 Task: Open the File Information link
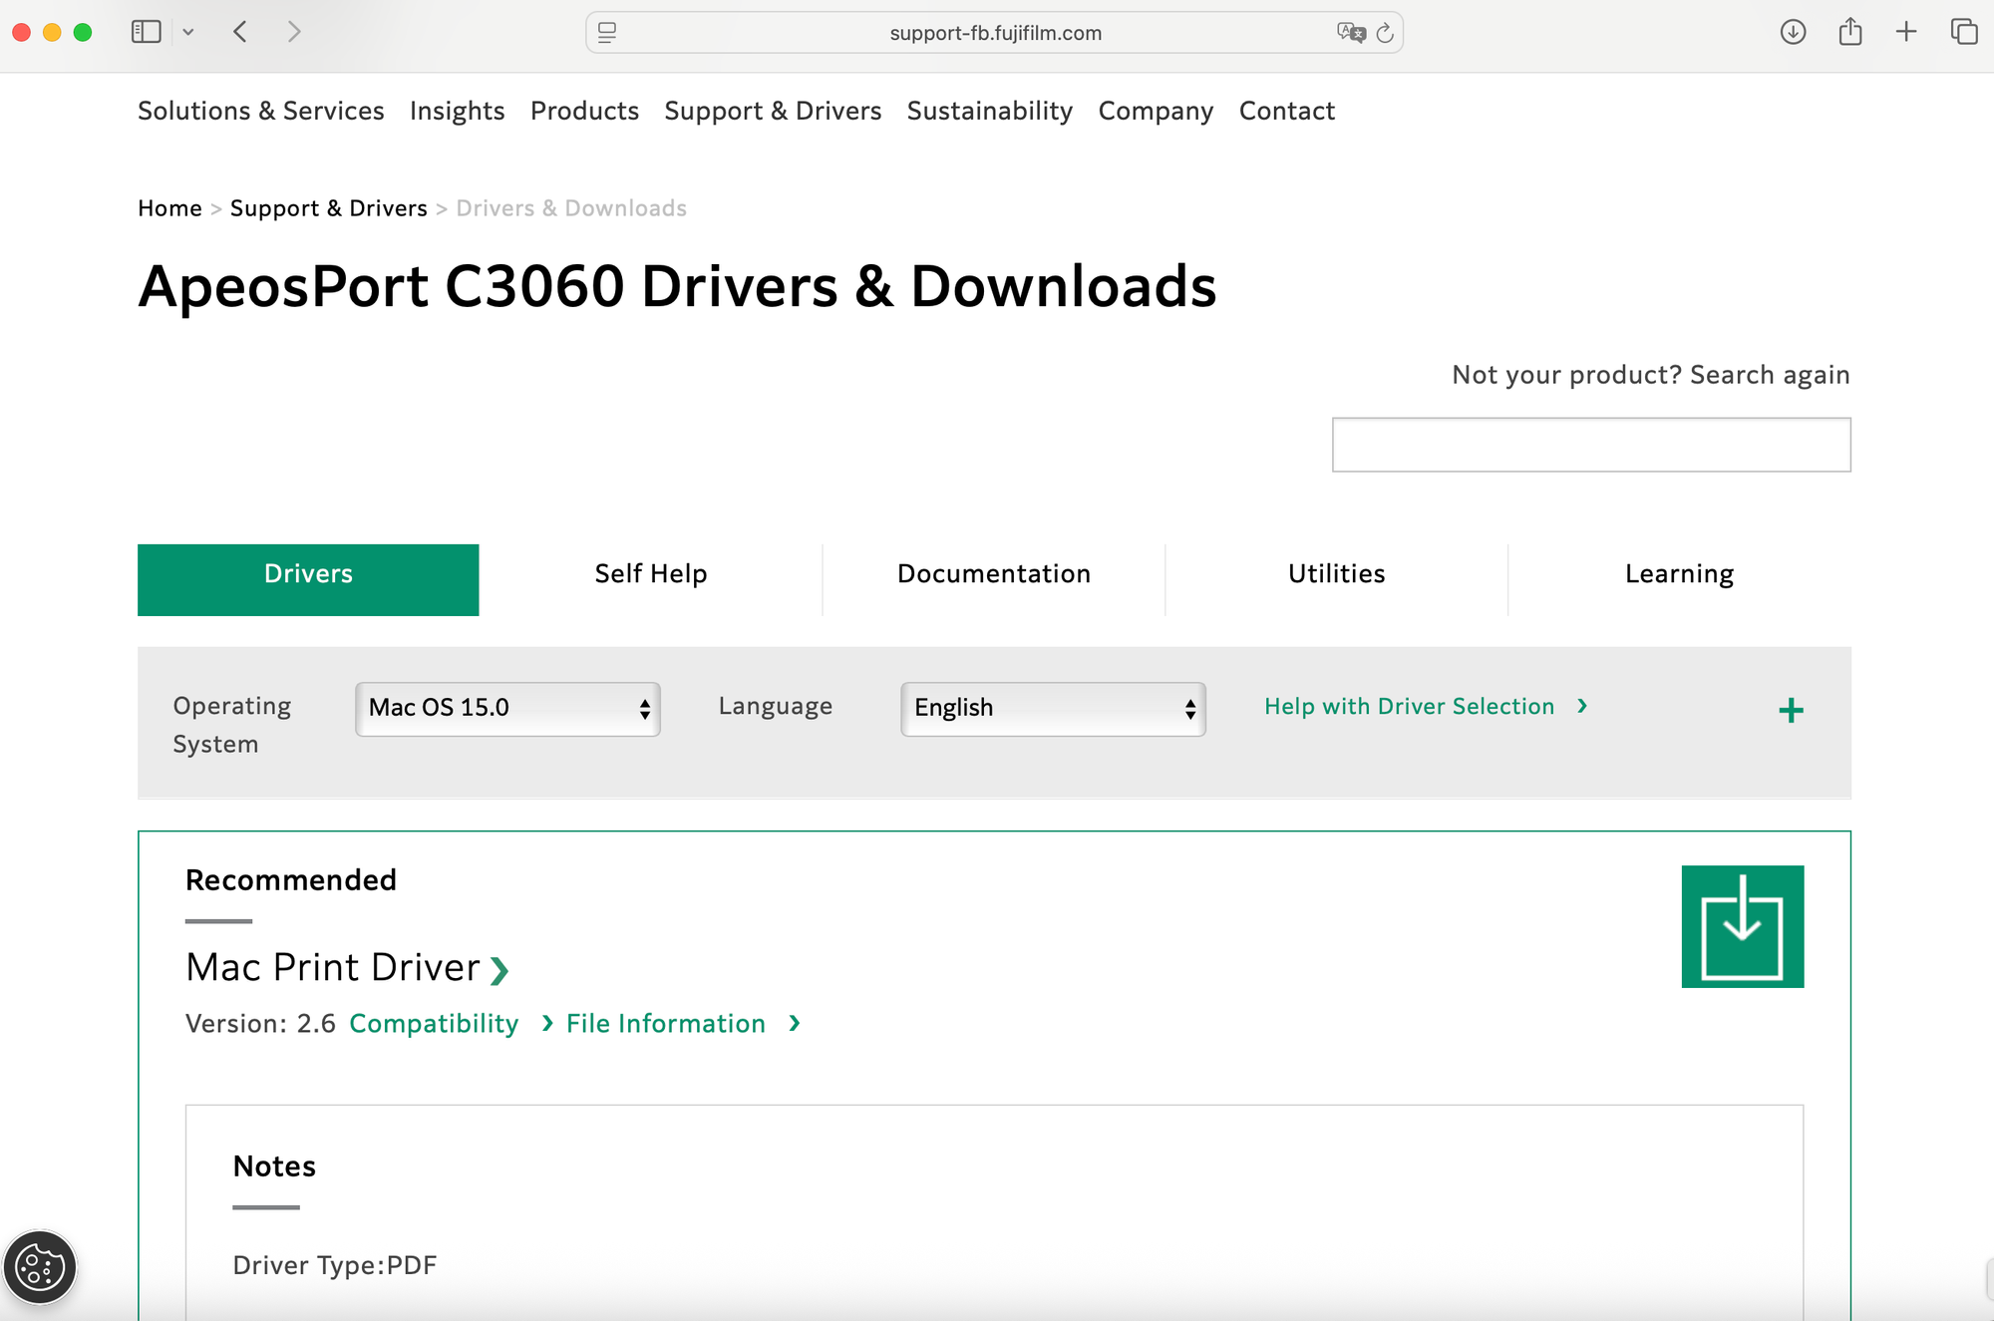[x=666, y=1024]
